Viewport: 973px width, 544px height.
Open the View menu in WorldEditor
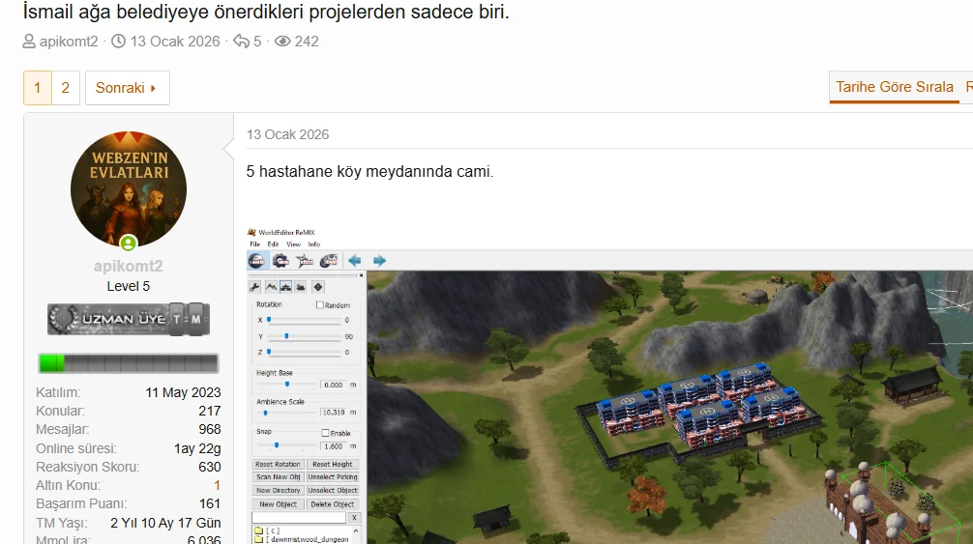293,244
